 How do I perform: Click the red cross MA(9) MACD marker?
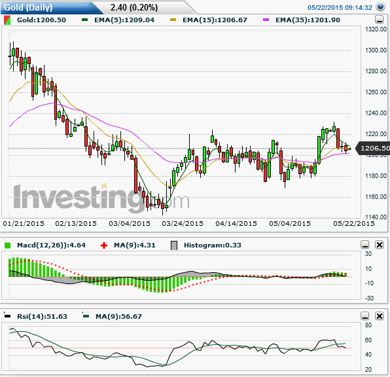coord(104,245)
